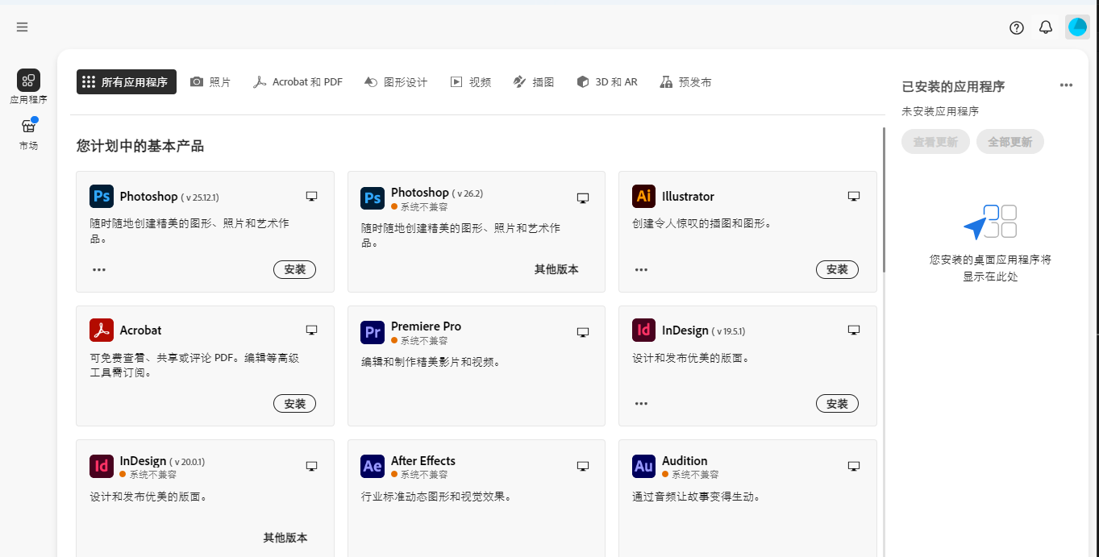Show 其他版本 for Photoshop v26.2
This screenshot has height=557, width=1099.
pyautogui.click(x=556, y=269)
